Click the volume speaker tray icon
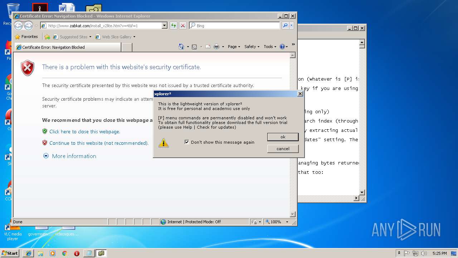Screen dimensions: 458x258 click(424, 253)
